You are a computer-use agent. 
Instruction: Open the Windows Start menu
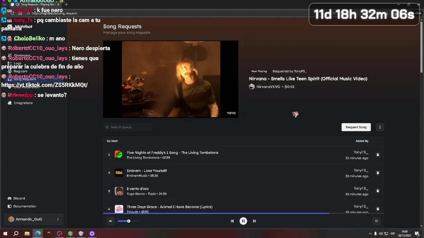(5, 234)
